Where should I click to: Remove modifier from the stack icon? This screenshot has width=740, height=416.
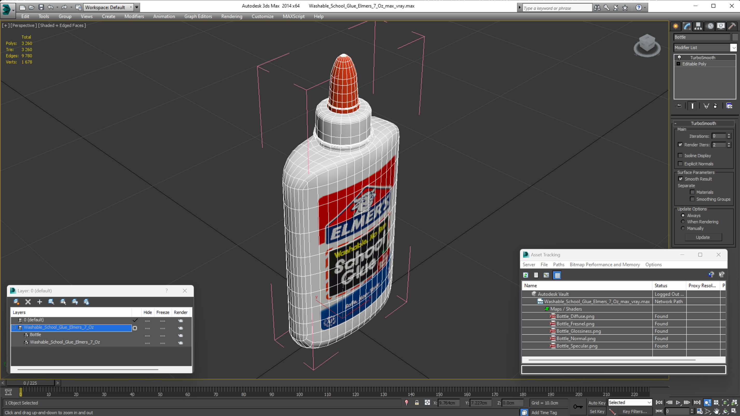click(x=715, y=106)
